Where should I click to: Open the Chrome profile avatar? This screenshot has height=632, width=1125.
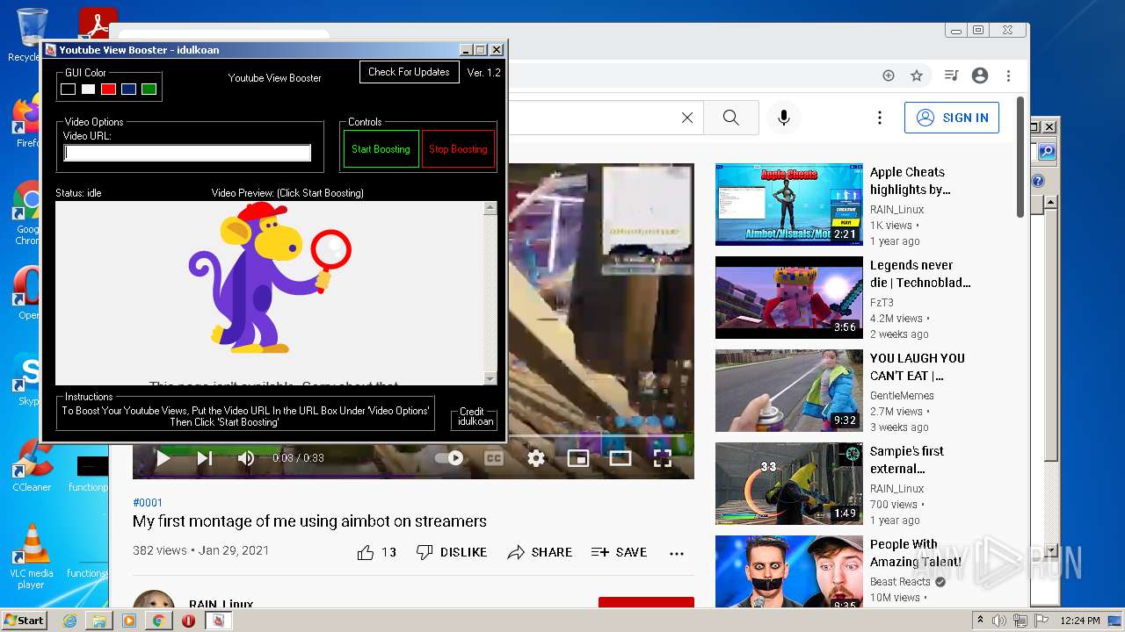(x=980, y=75)
